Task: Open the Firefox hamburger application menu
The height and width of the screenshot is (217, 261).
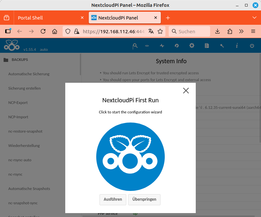Action: tap(253, 31)
